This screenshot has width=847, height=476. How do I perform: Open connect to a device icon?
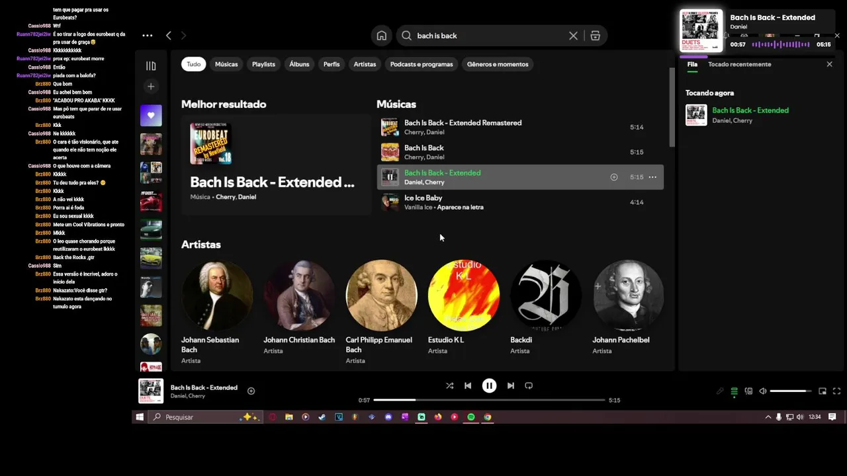[x=748, y=391]
